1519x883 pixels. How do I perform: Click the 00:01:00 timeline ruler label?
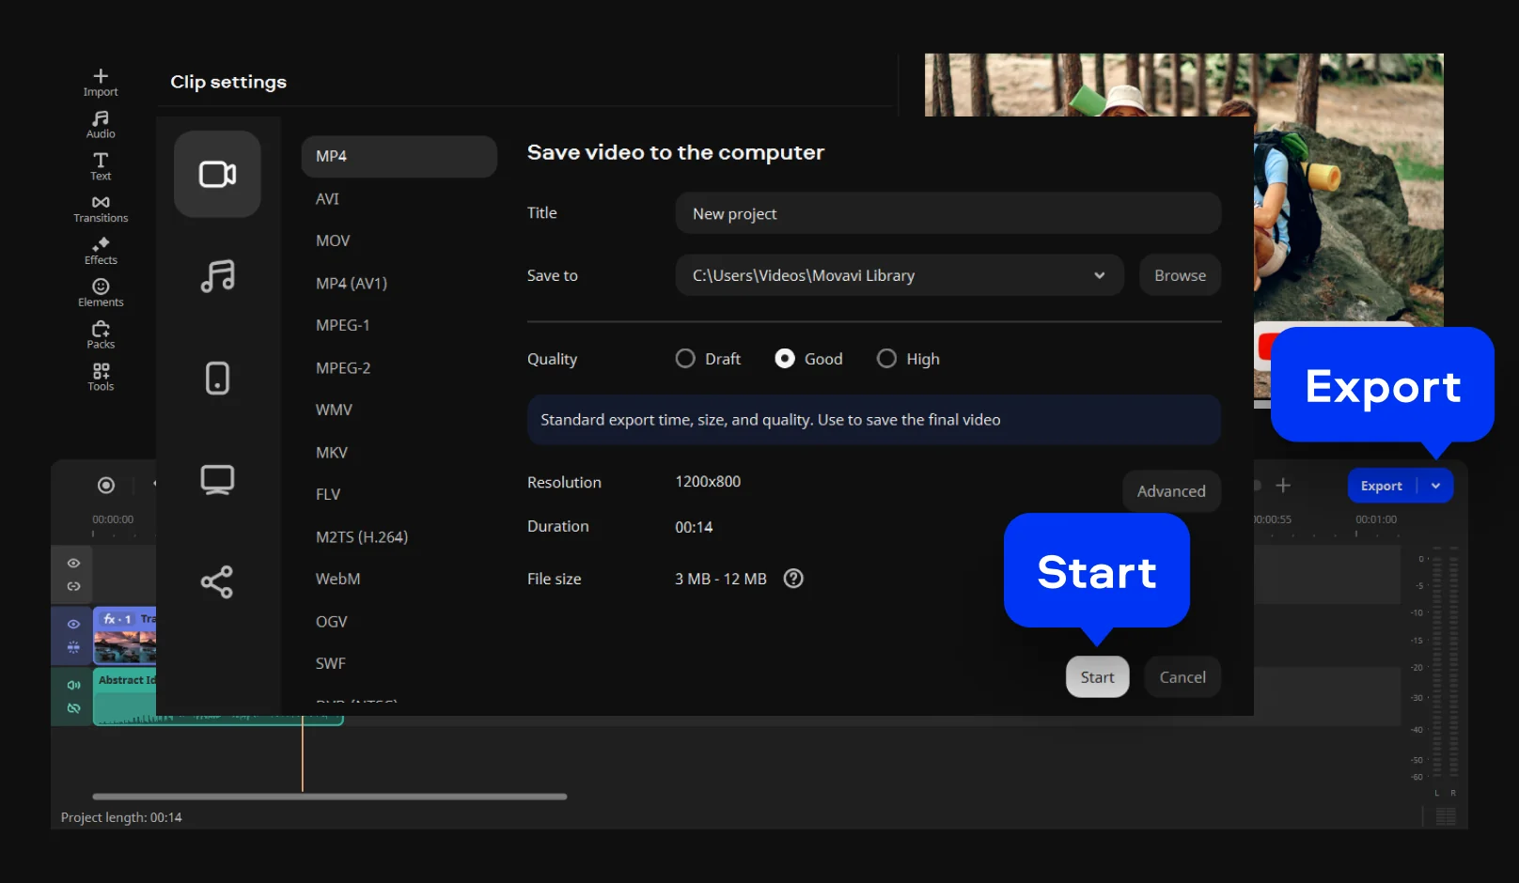tap(1376, 519)
